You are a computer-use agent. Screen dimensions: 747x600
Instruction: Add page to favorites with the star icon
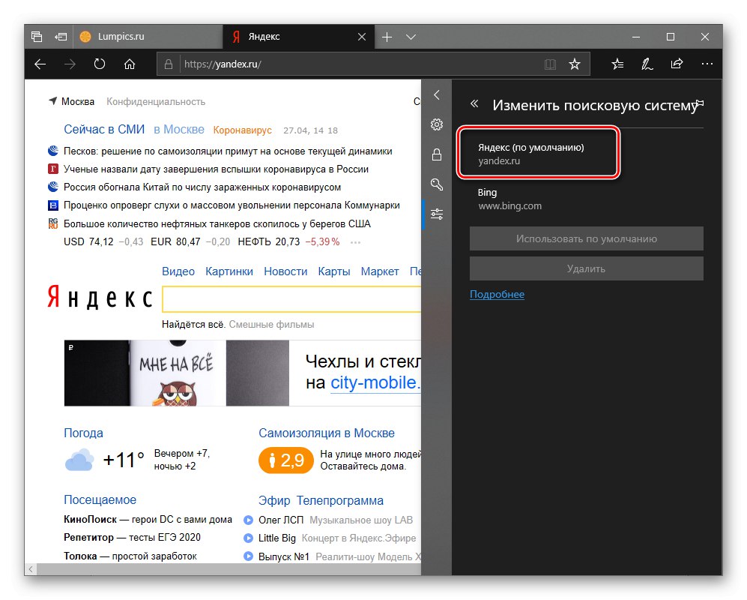(x=575, y=64)
